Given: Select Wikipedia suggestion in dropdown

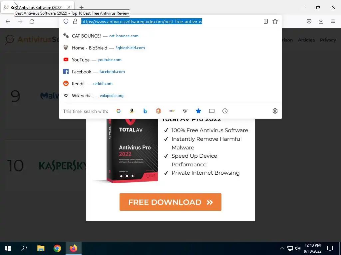Looking at the screenshot, I should coord(170,96).
